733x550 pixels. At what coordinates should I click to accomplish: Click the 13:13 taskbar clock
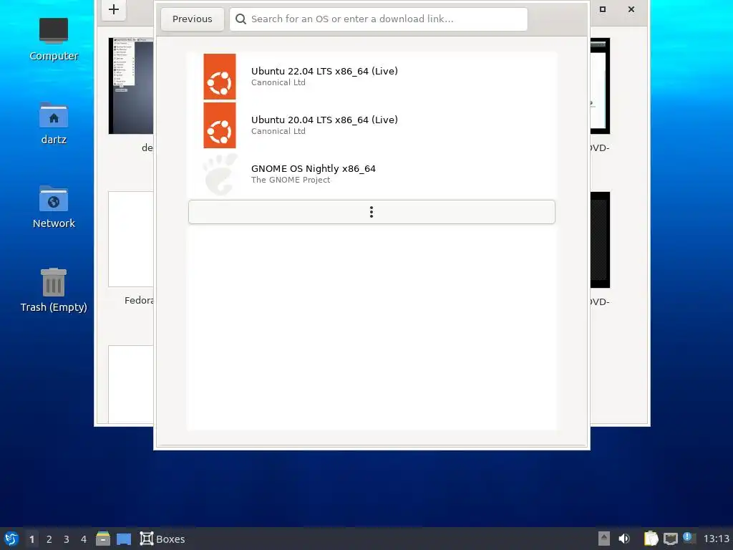coord(716,539)
